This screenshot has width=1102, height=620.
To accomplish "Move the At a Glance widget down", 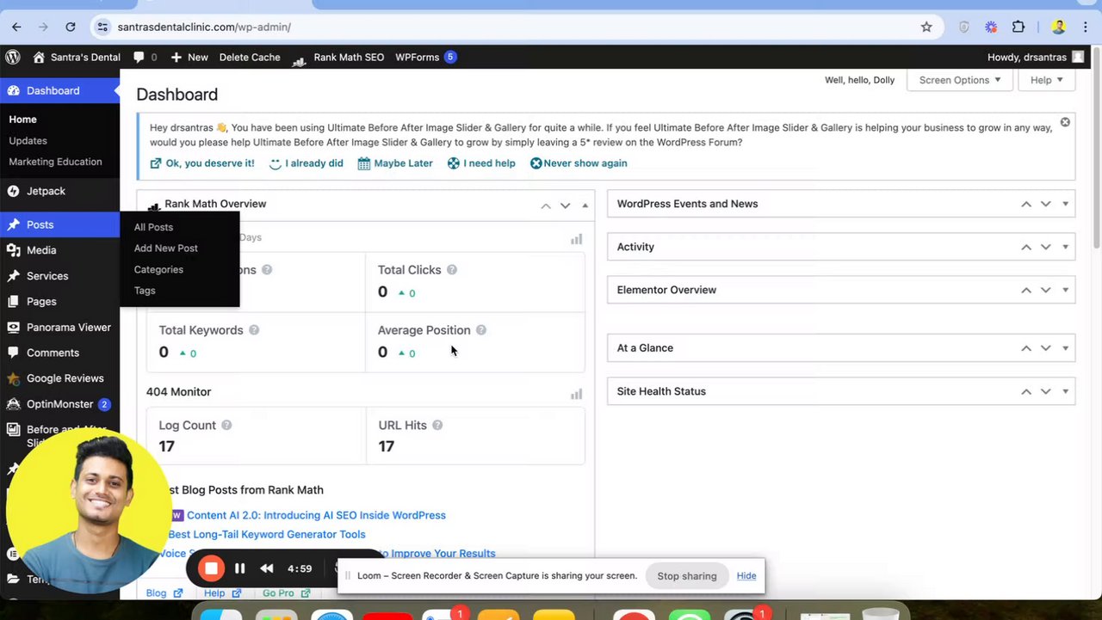I will click(1045, 348).
